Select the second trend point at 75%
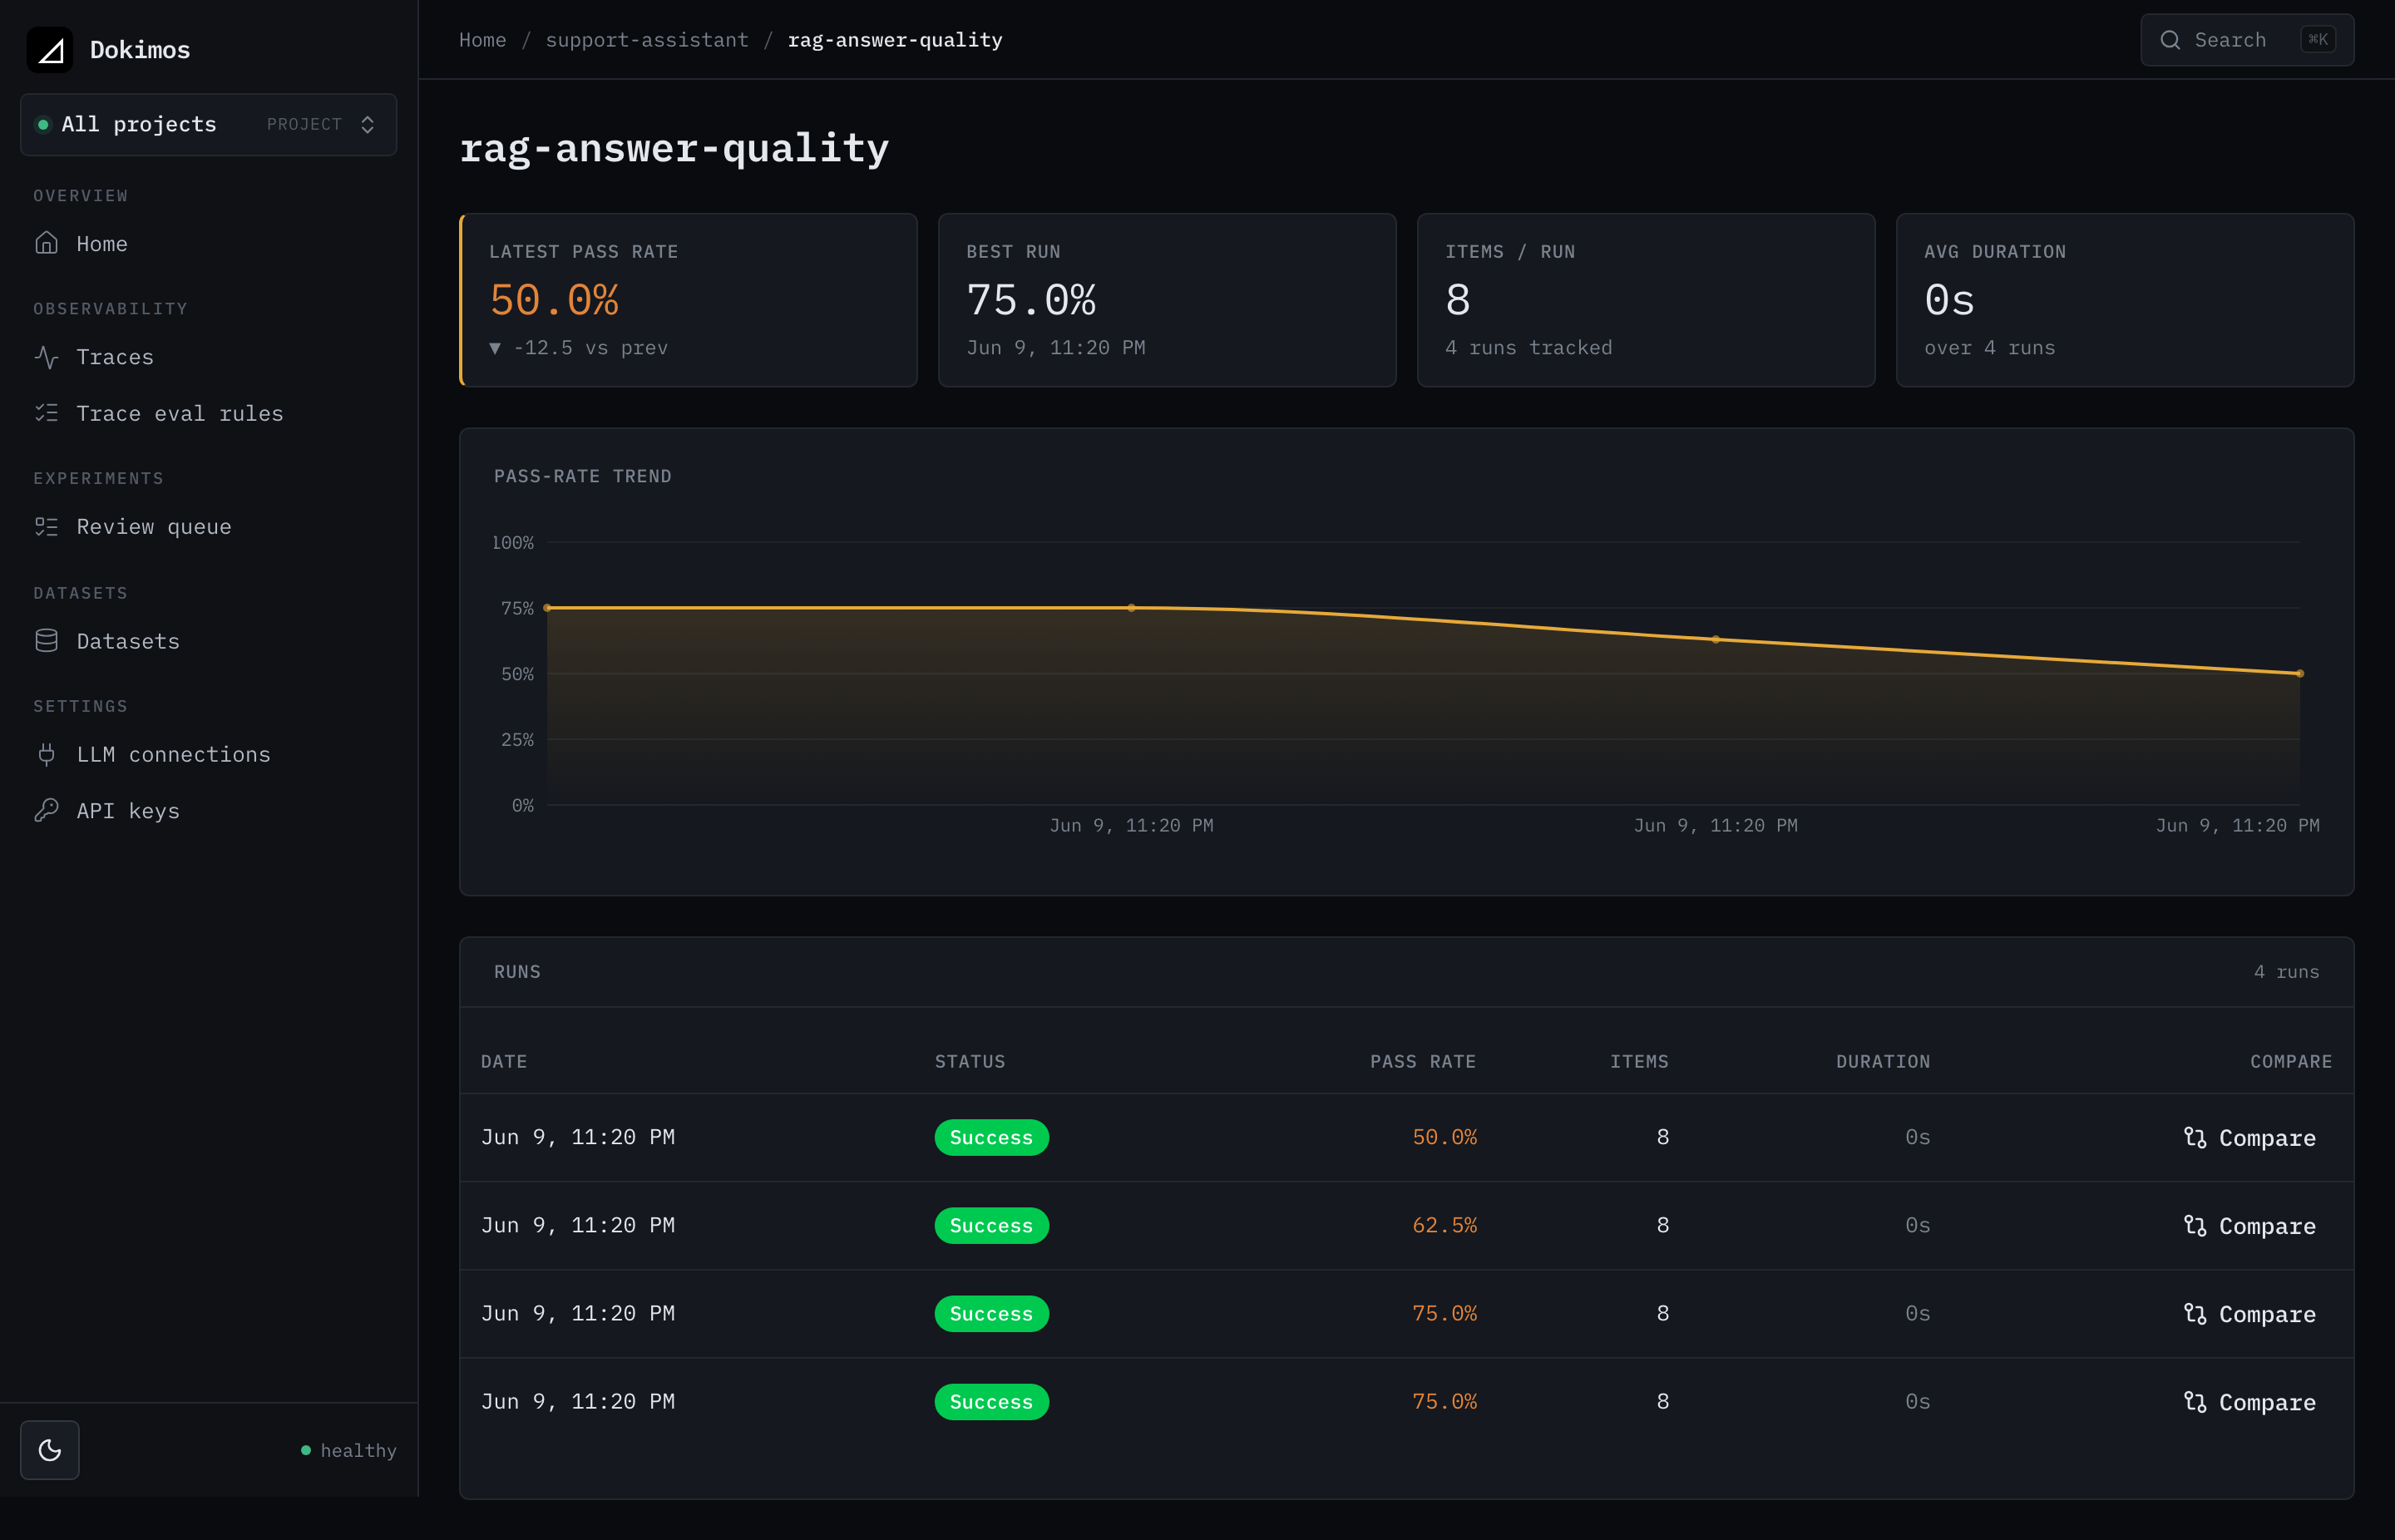2395x1540 pixels. 1131,608
